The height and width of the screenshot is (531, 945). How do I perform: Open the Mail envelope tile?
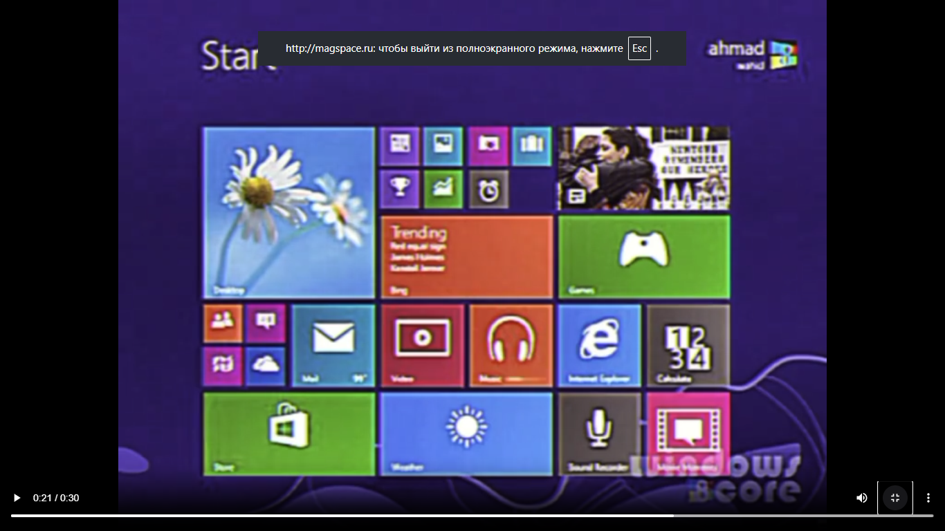[x=333, y=345]
